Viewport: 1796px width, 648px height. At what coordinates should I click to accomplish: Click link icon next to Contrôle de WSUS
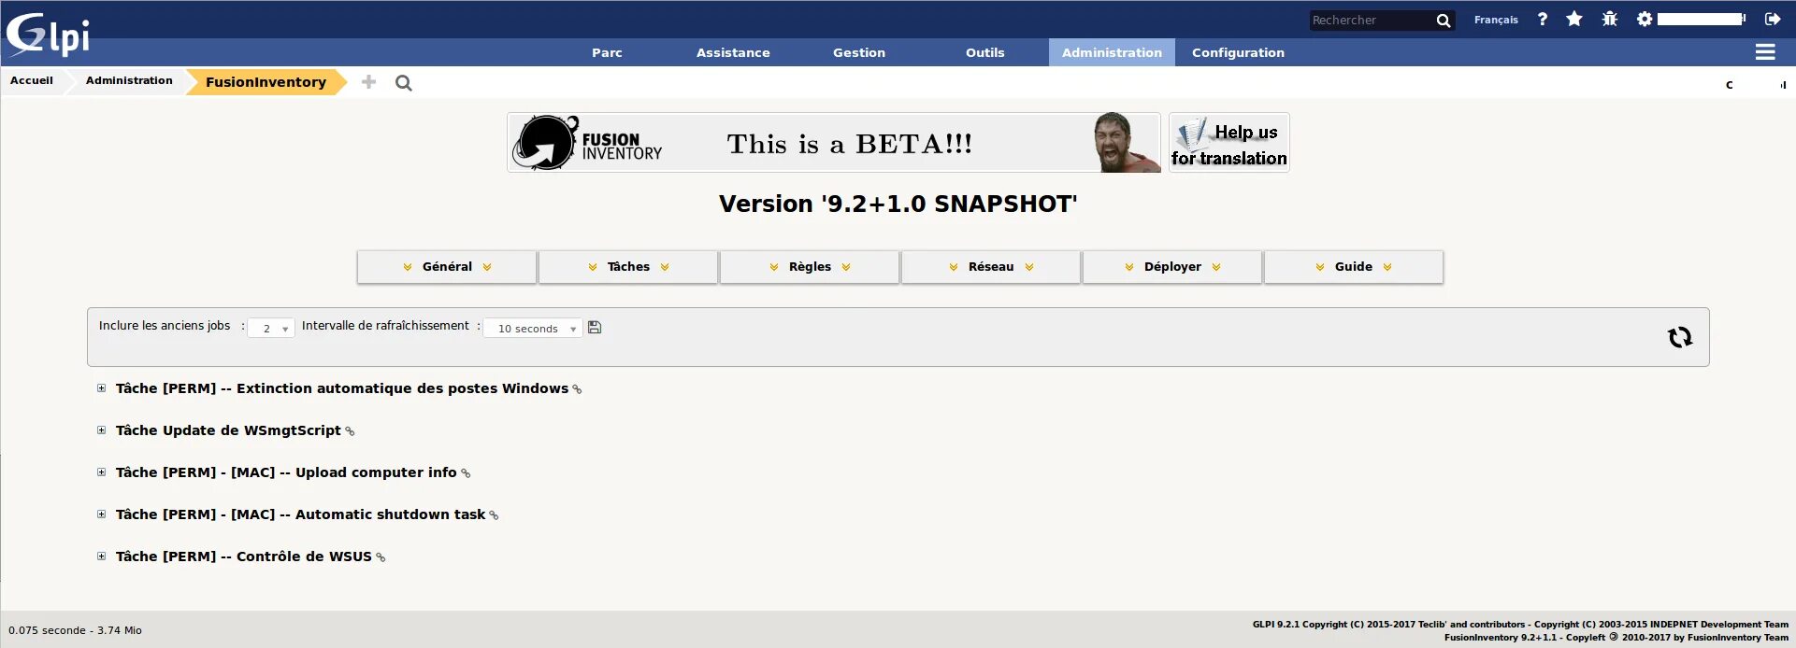381,557
